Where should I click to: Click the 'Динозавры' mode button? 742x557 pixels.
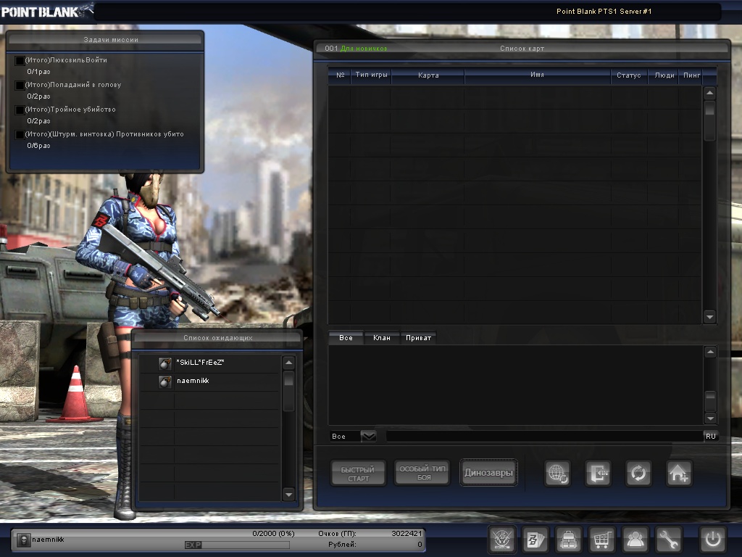point(488,473)
